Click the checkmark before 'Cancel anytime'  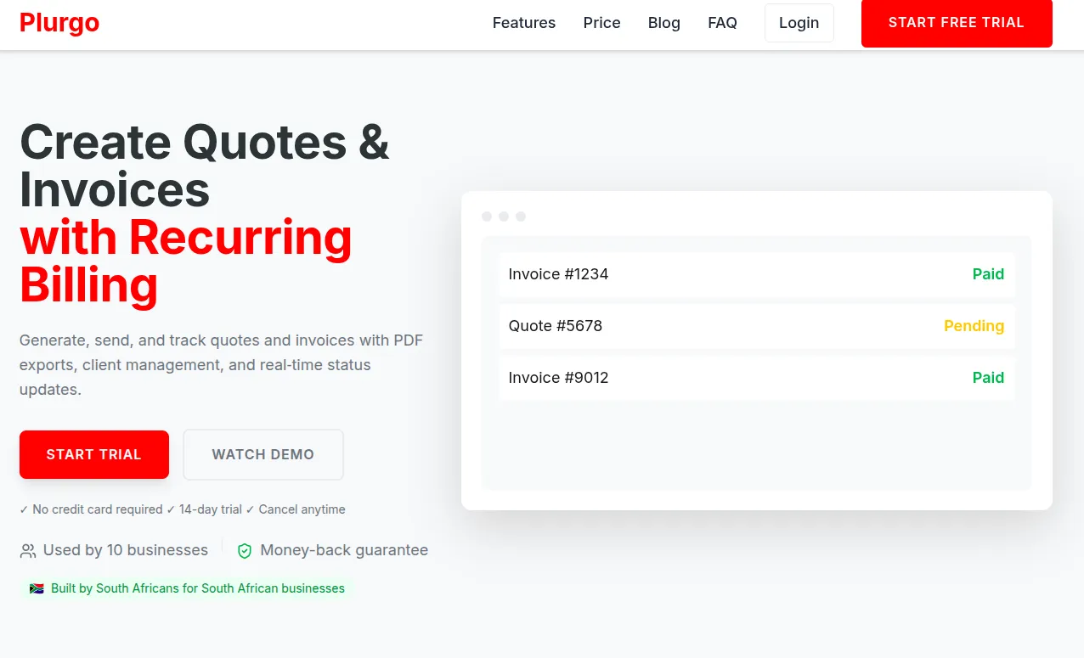(252, 509)
